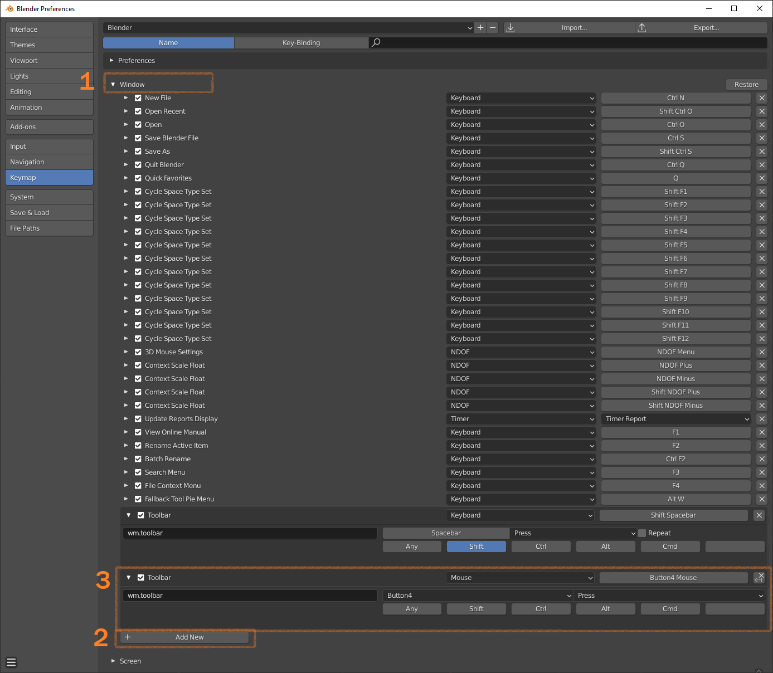Delete the Save As keymap item
The height and width of the screenshot is (673, 773).
pyautogui.click(x=762, y=152)
